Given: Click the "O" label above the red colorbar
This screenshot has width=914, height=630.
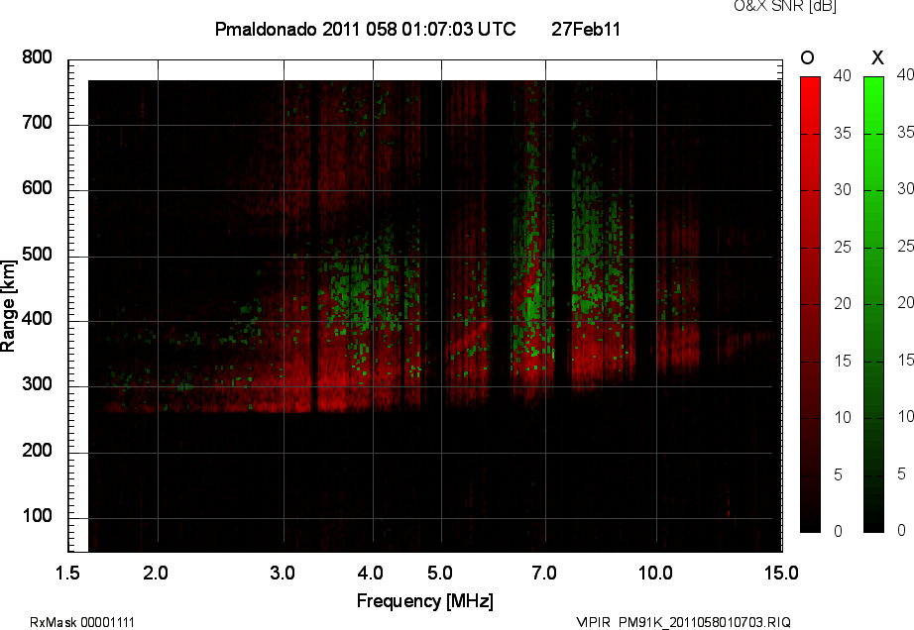Looking at the screenshot, I should 807,57.
